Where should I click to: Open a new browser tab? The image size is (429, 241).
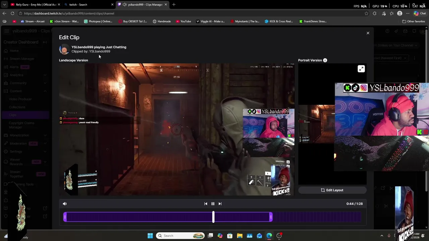[174, 5]
